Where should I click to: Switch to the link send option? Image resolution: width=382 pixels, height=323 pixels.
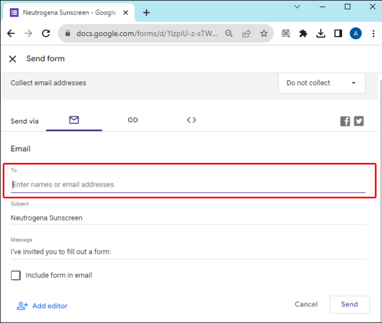pos(133,120)
